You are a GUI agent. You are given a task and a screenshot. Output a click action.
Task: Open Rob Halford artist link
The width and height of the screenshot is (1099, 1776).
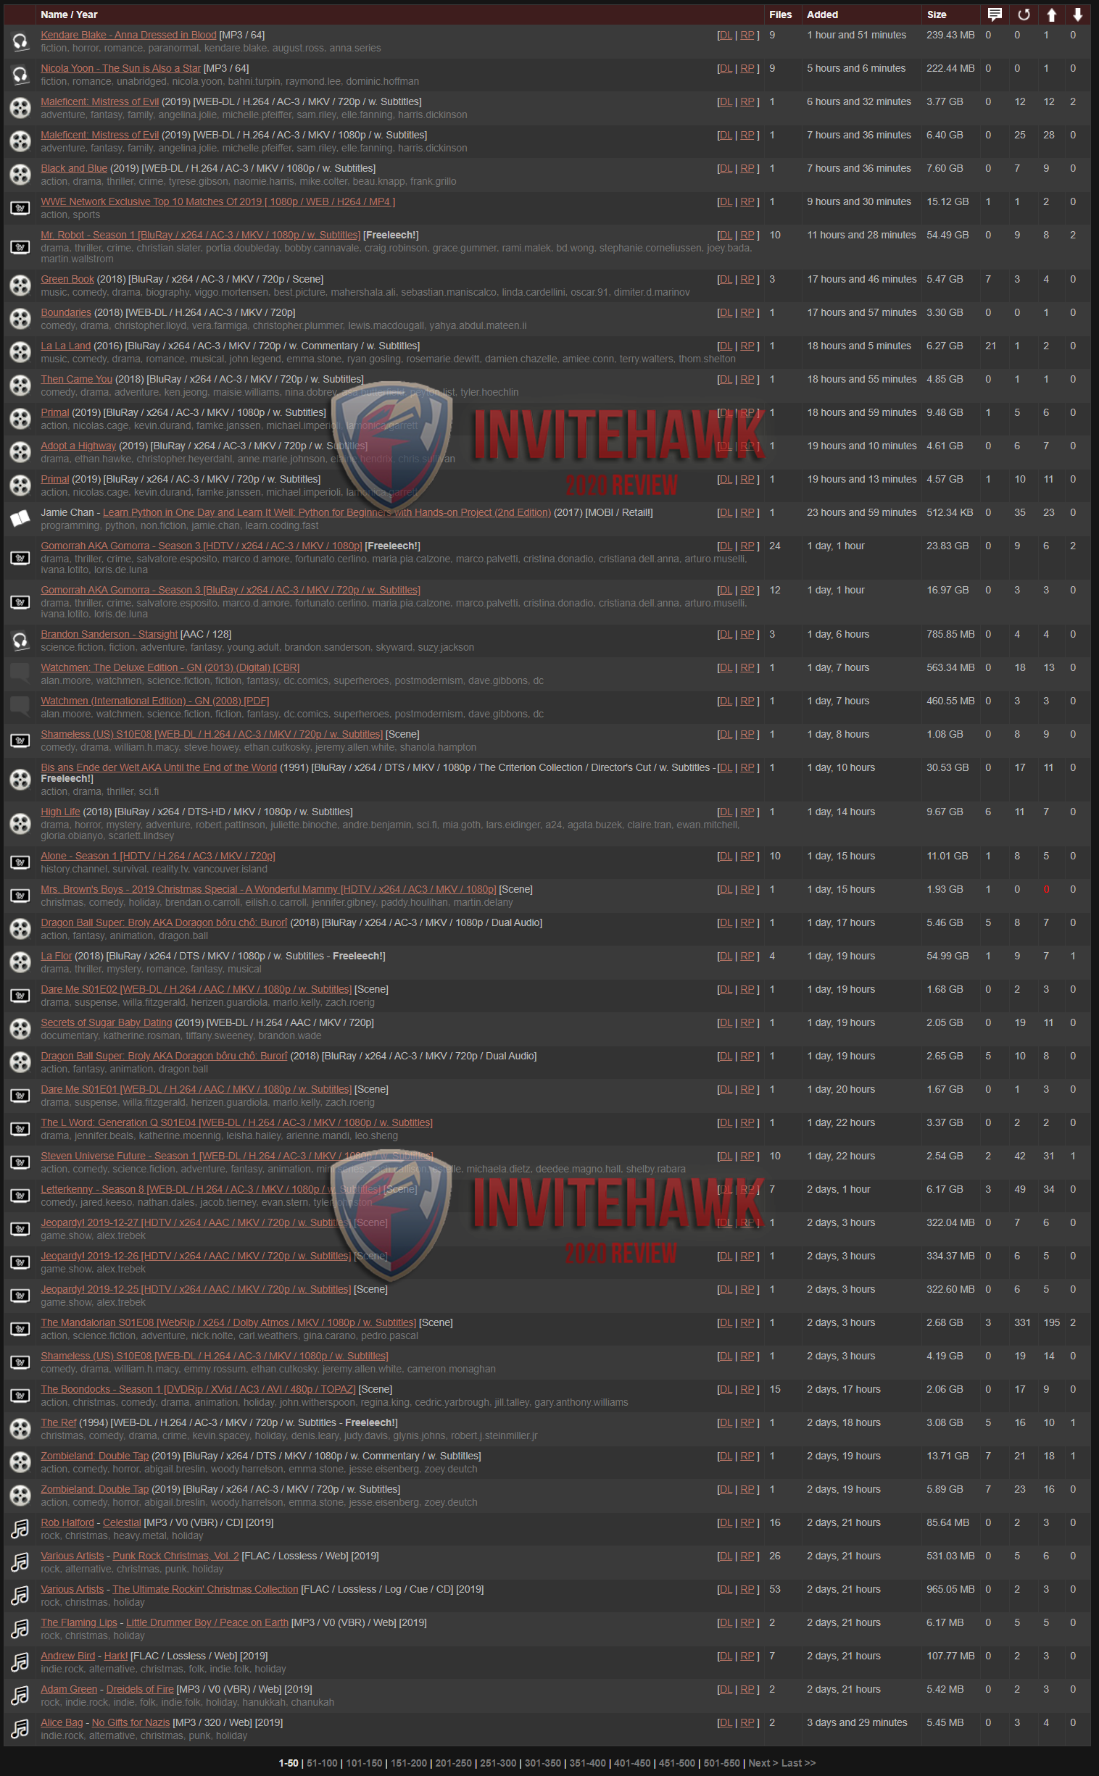[x=67, y=1522]
